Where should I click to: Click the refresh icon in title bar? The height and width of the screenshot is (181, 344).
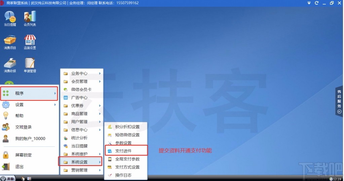(x=316, y=3)
